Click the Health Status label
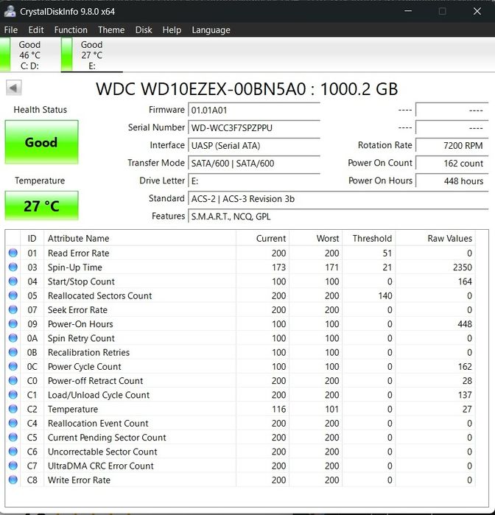Image resolution: width=495 pixels, height=515 pixels. click(x=40, y=109)
